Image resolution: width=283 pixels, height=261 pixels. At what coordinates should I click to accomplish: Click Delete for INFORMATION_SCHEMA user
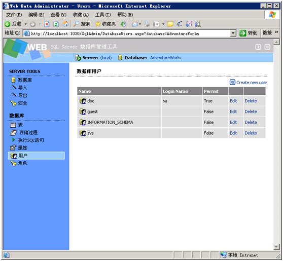click(251, 122)
